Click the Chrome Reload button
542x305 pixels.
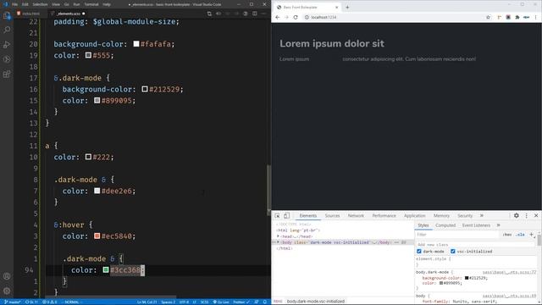(x=296, y=17)
